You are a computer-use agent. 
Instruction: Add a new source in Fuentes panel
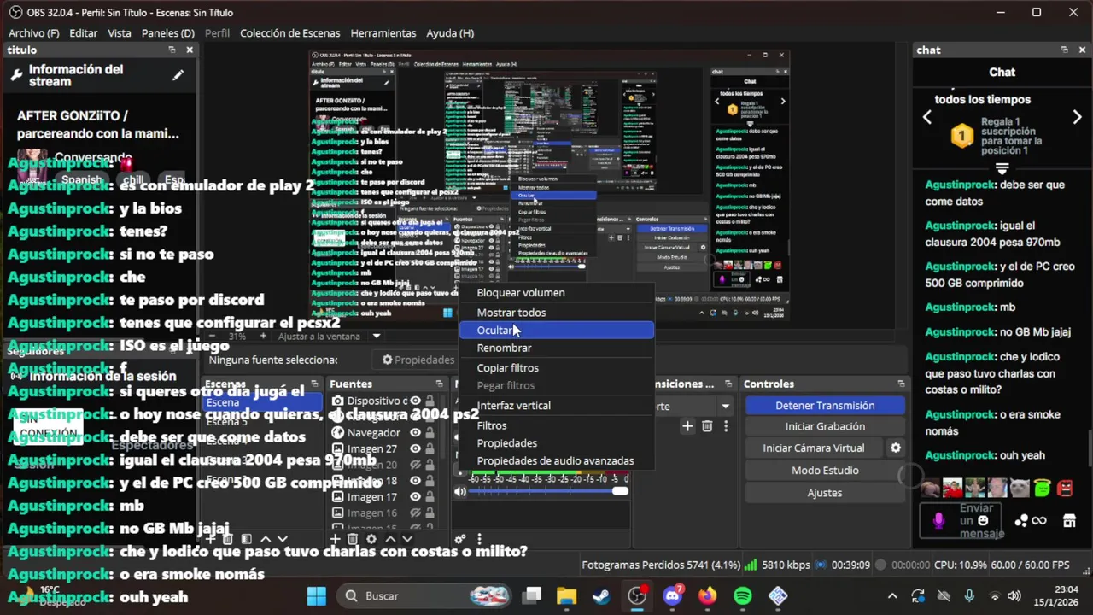pyautogui.click(x=336, y=539)
